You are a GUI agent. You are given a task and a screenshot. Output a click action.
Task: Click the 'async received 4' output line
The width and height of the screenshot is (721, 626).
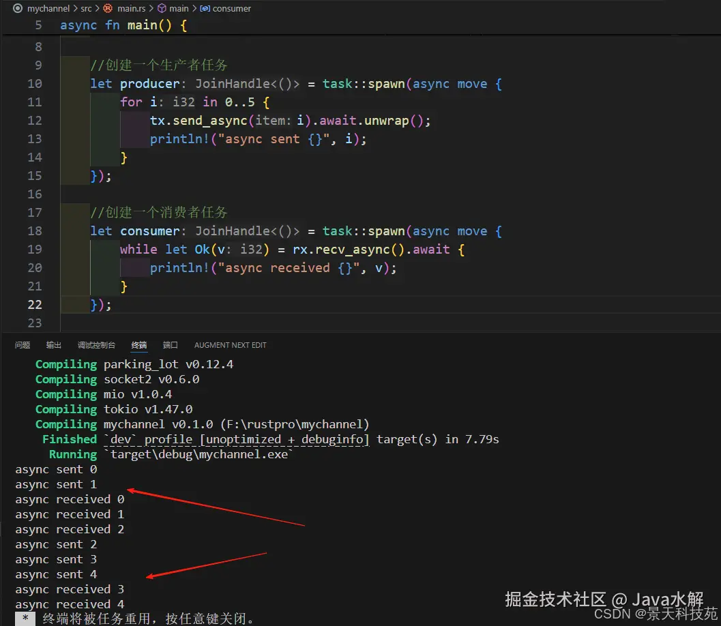[x=70, y=604]
